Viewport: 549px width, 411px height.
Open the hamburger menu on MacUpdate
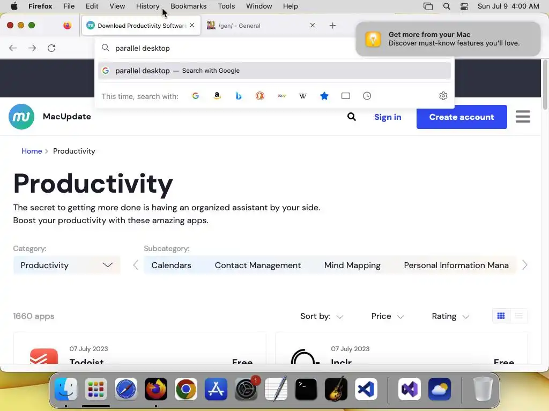pyautogui.click(x=523, y=117)
